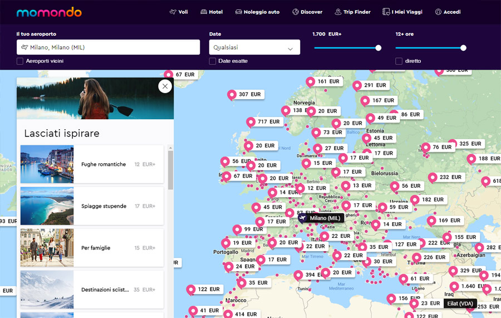The height and width of the screenshot is (318, 501).
Task: Click the Milano (MIL) airplane marker
Action: 303,218
